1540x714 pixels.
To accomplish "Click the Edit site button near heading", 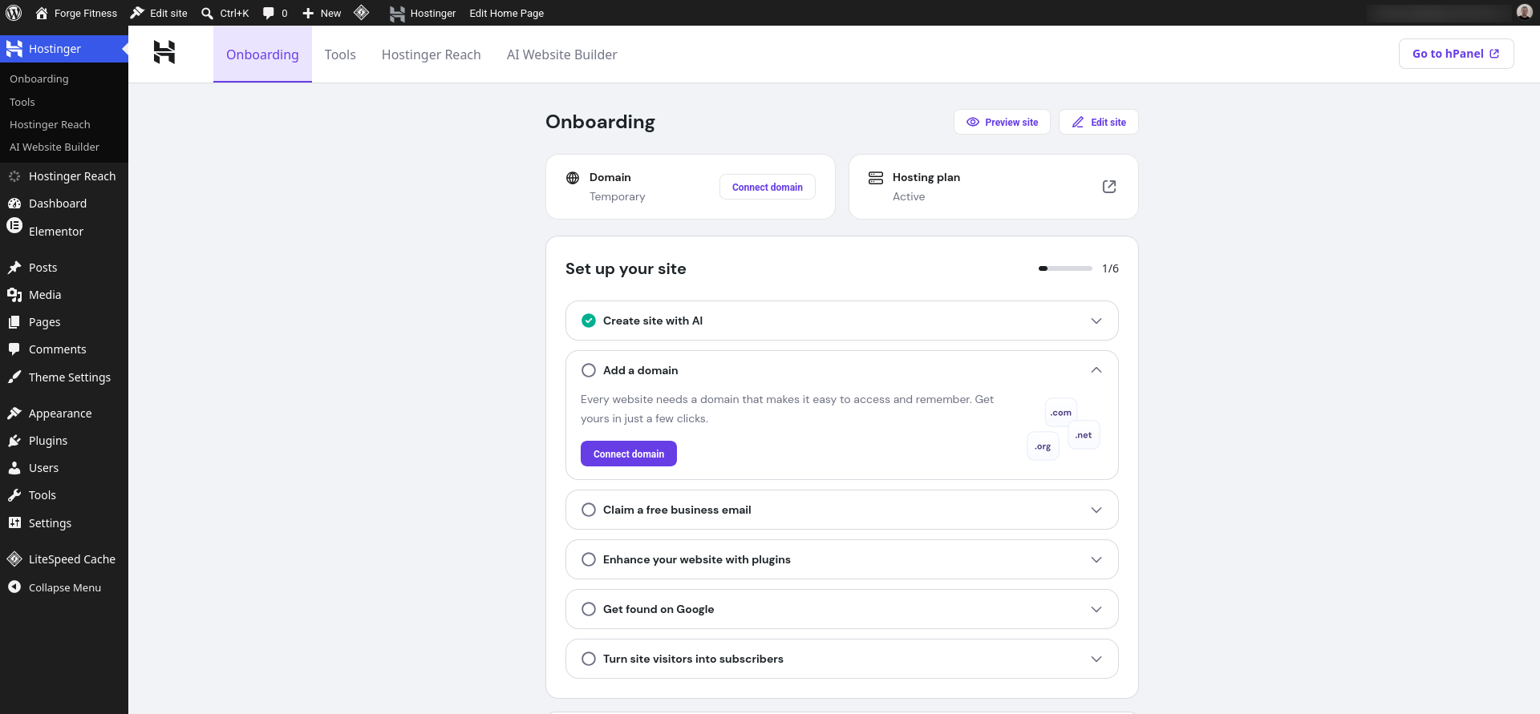I will (1099, 122).
